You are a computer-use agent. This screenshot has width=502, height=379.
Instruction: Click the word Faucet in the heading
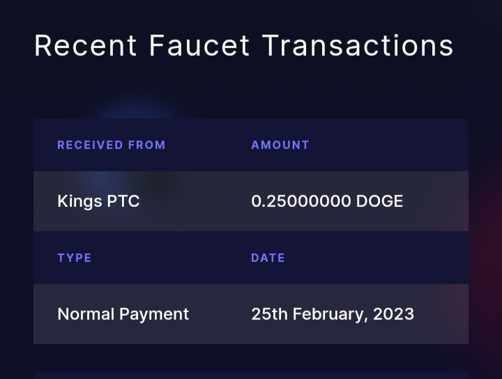(199, 45)
